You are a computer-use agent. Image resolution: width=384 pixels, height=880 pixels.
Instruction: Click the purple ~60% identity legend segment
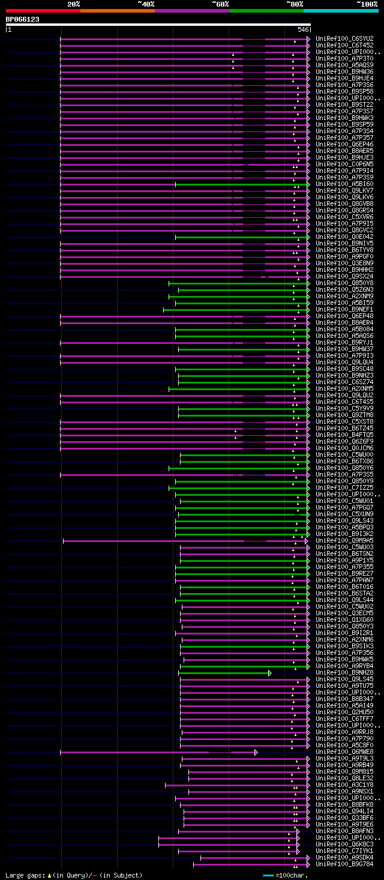click(x=191, y=11)
